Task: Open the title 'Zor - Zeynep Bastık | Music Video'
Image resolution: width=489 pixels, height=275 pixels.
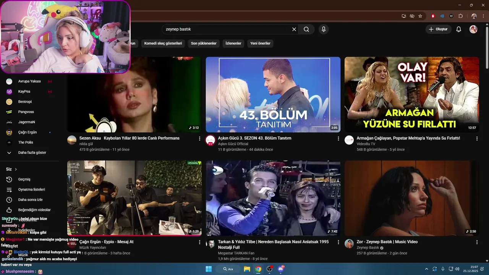Action: pos(387,242)
